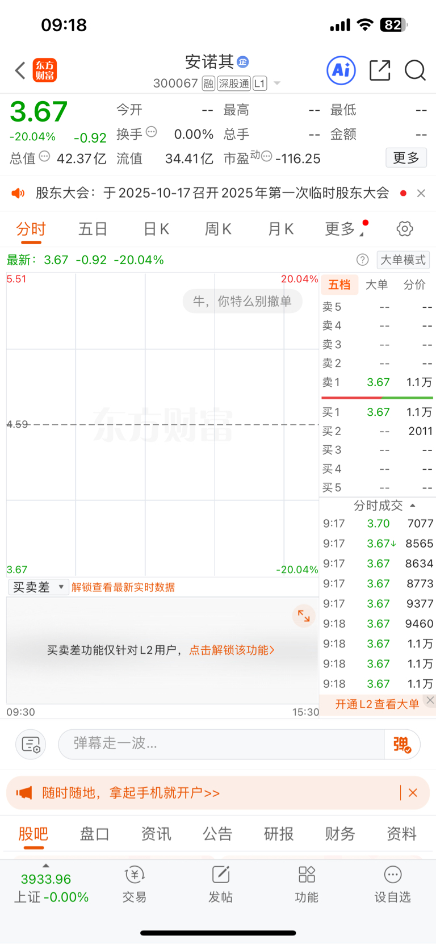Viewport: 436px width, 944px height.
Task: Focus the 弹幕走一波 input field
Action: [221, 744]
